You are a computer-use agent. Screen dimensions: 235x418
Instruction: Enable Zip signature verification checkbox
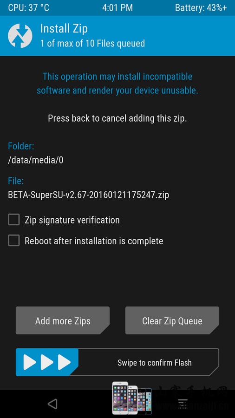point(14,220)
